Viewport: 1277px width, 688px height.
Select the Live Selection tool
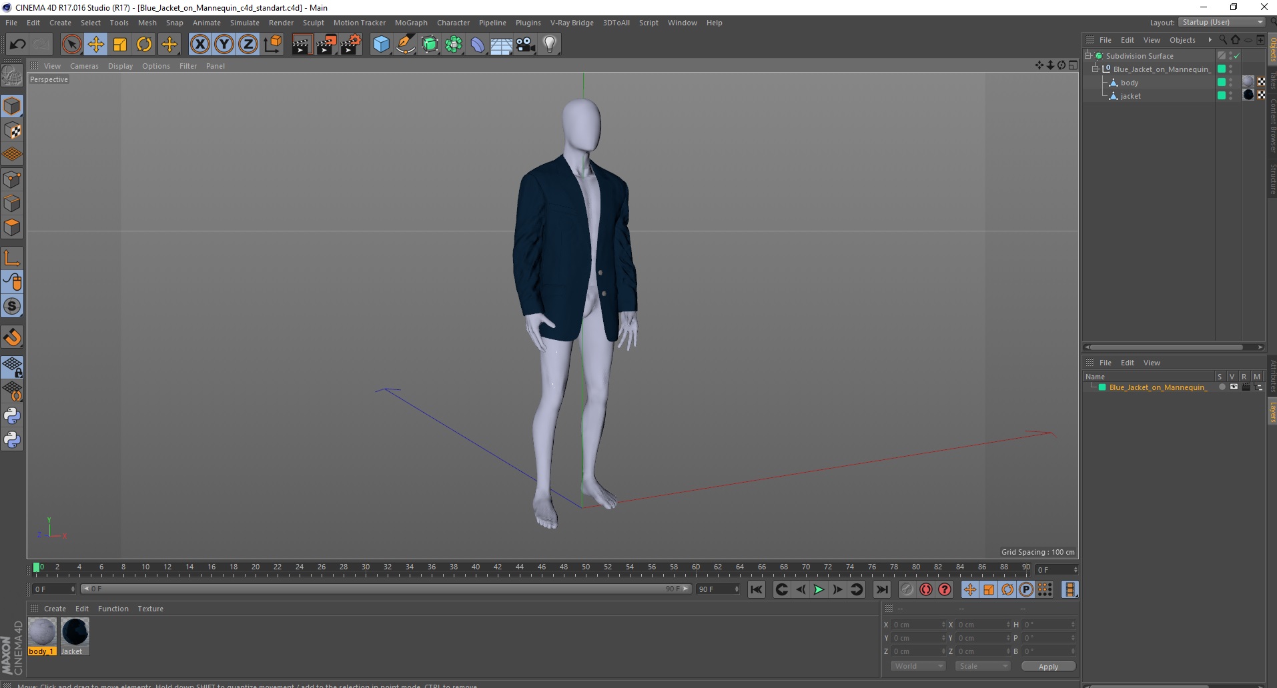tap(71, 45)
